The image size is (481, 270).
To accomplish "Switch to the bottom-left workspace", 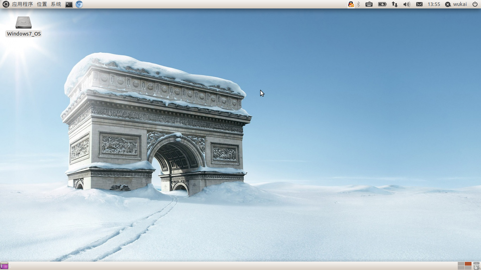I will coord(461,268).
